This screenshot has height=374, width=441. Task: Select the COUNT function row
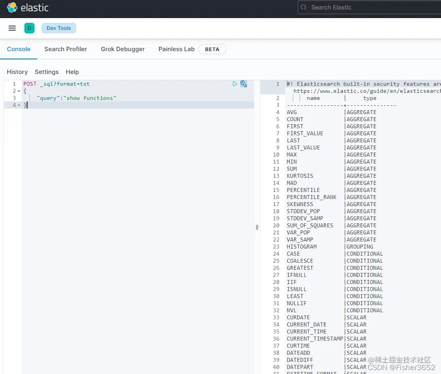[x=331, y=119]
